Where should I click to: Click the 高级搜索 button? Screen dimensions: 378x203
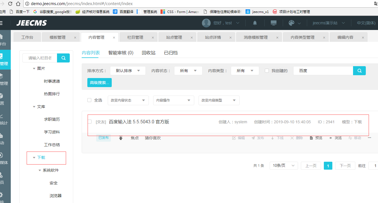point(99,83)
